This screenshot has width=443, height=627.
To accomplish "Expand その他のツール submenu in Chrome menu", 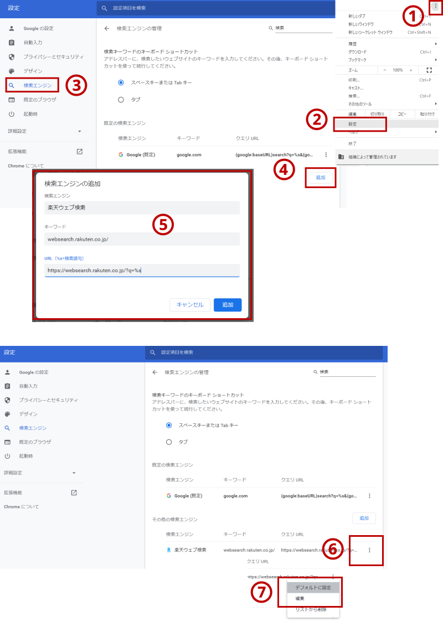I will [436, 104].
